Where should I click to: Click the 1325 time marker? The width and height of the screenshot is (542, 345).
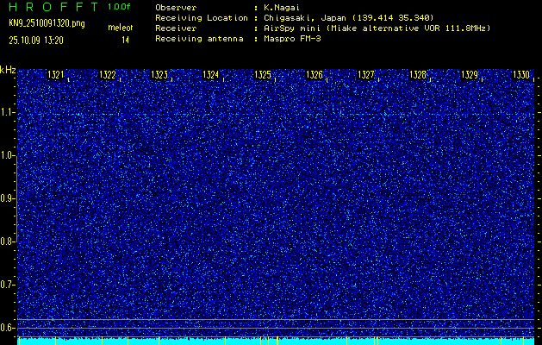click(x=263, y=75)
